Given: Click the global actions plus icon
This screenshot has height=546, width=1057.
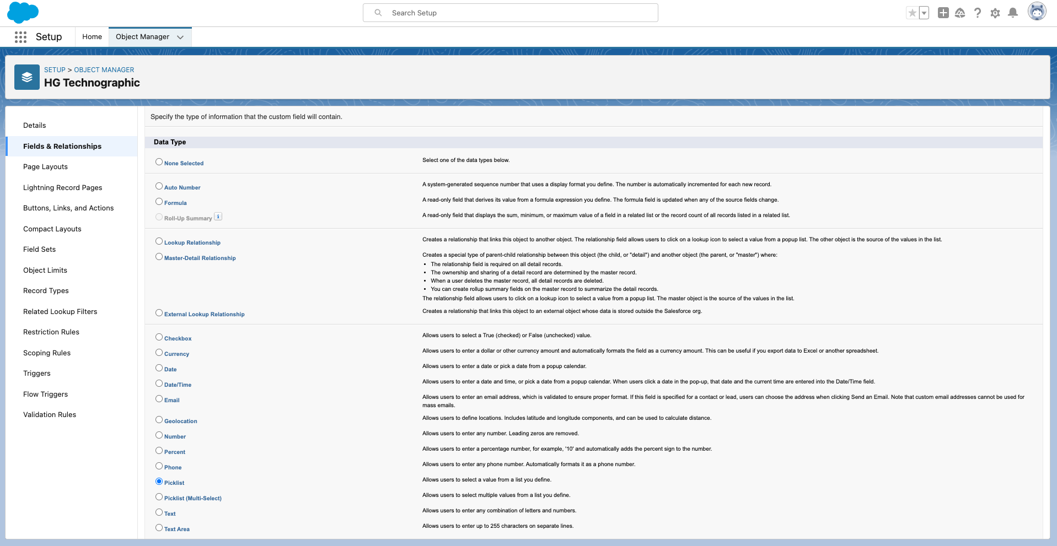Looking at the screenshot, I should click(x=943, y=13).
